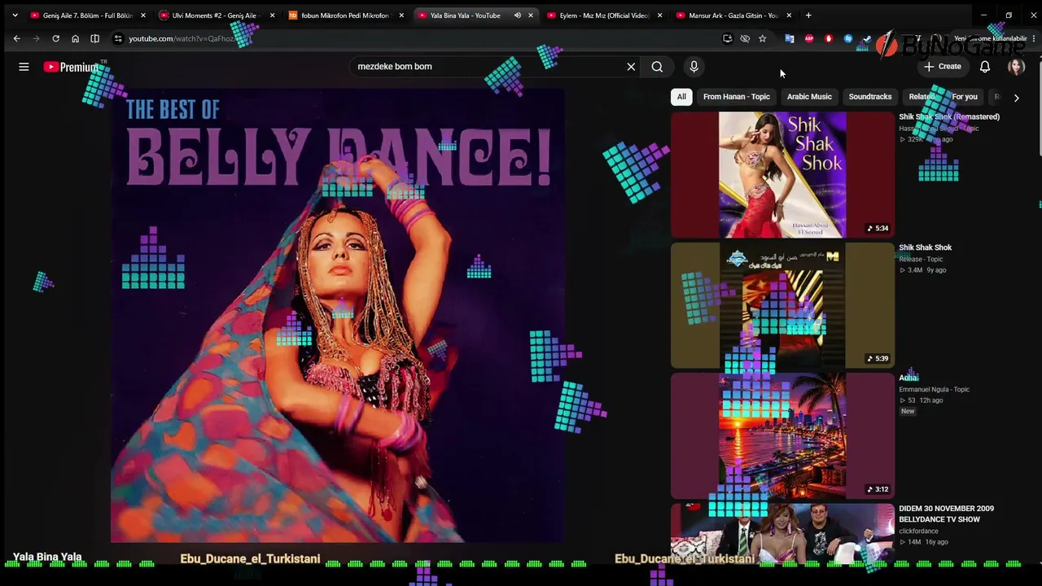Reload the YouTube page
The height and width of the screenshot is (586, 1042).
[x=55, y=38]
